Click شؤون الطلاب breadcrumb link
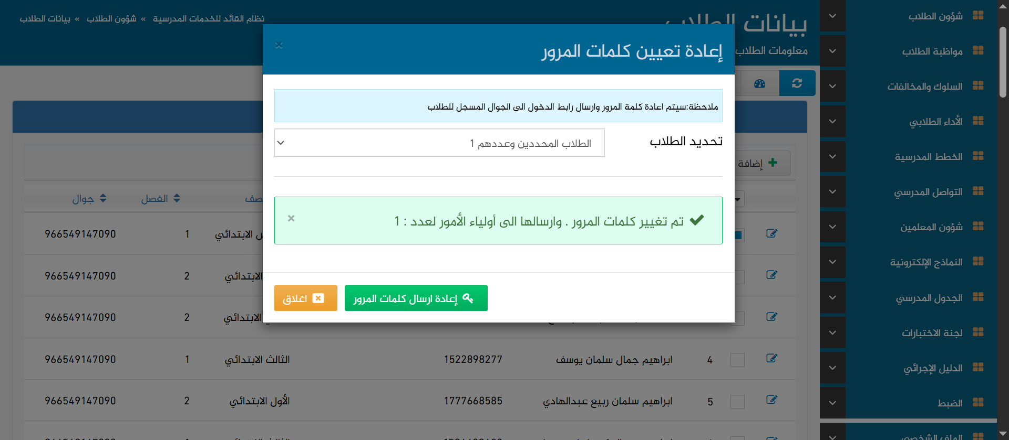This screenshot has width=1009, height=440. (111, 19)
